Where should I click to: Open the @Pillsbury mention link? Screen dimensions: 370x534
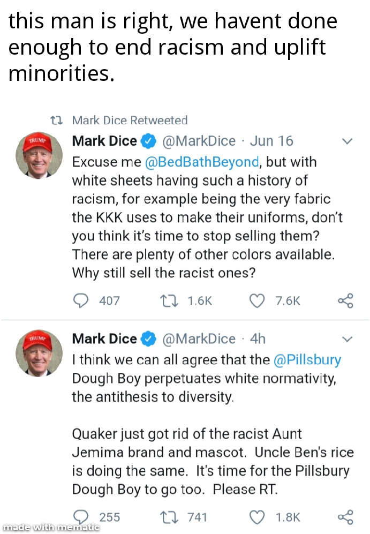coord(307,359)
